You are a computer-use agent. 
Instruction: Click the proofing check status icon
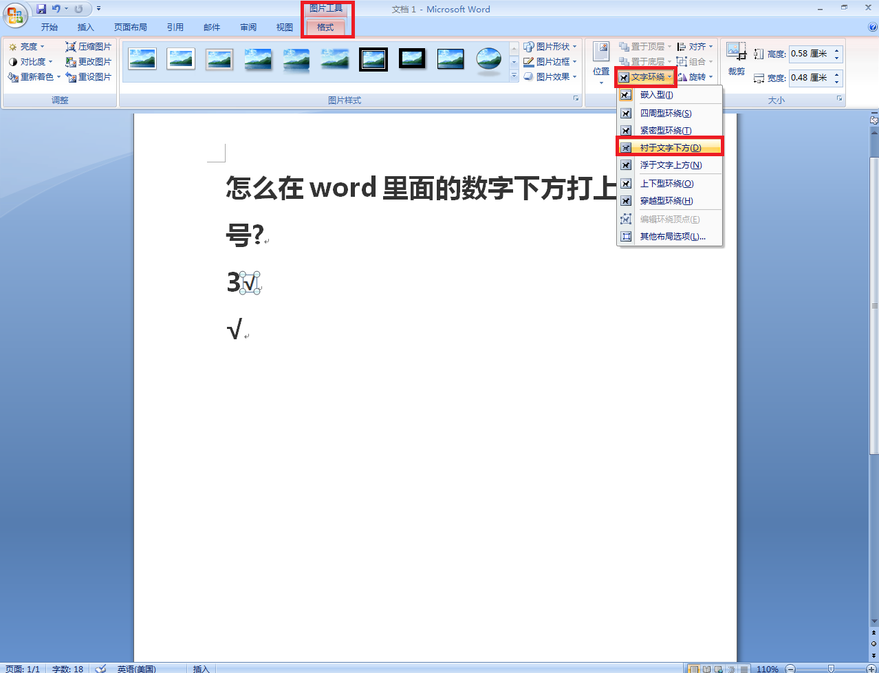101,669
